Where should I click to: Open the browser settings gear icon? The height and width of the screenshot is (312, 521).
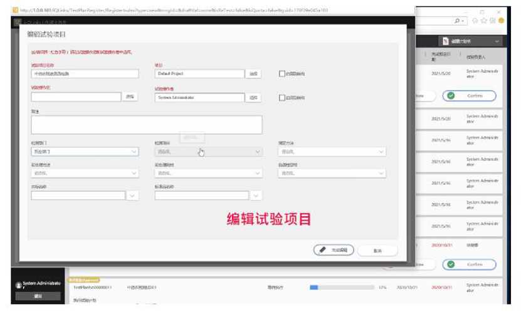click(493, 21)
